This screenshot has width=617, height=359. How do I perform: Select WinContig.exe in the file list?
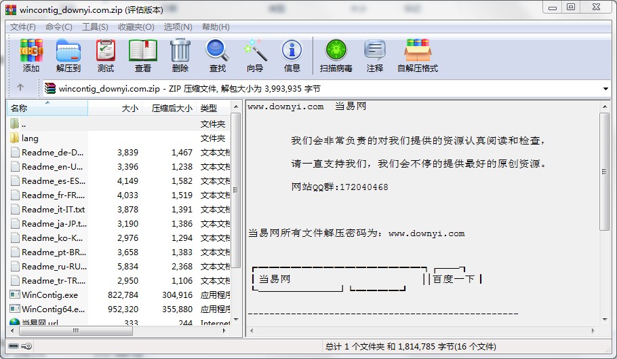coord(49,295)
